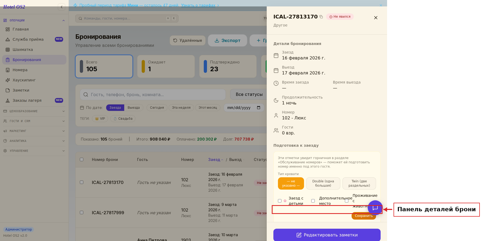
Task: Expand the Ценообразование menu section
Action: (34, 111)
